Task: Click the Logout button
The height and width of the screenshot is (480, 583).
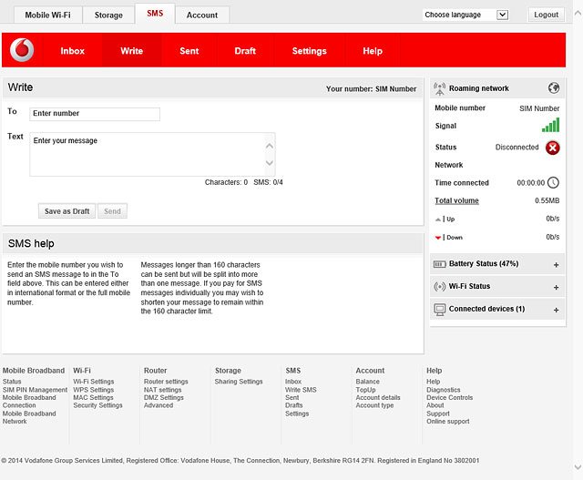Action: coord(547,15)
